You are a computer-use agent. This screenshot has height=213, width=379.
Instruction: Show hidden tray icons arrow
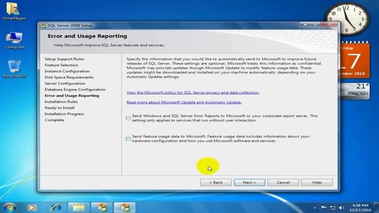[314, 208]
